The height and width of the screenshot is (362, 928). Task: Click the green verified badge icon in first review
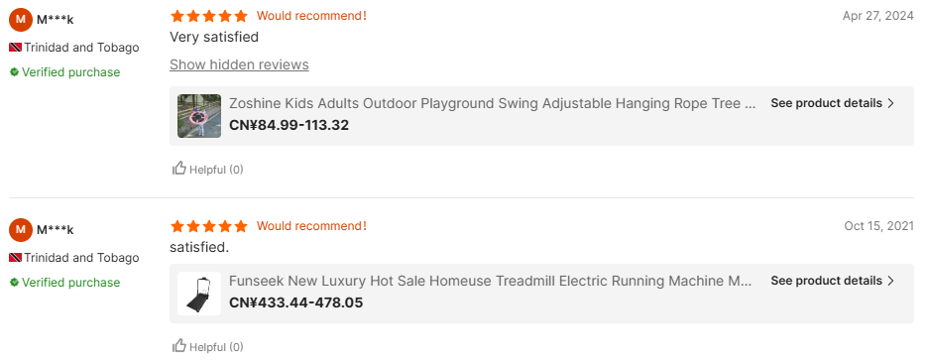coord(14,72)
